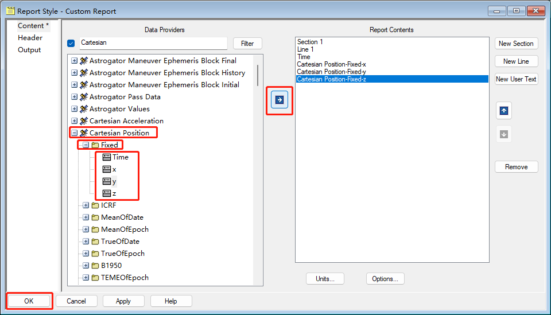
Task: Collapse the Cartesian Position tree node
Action: 74,133
